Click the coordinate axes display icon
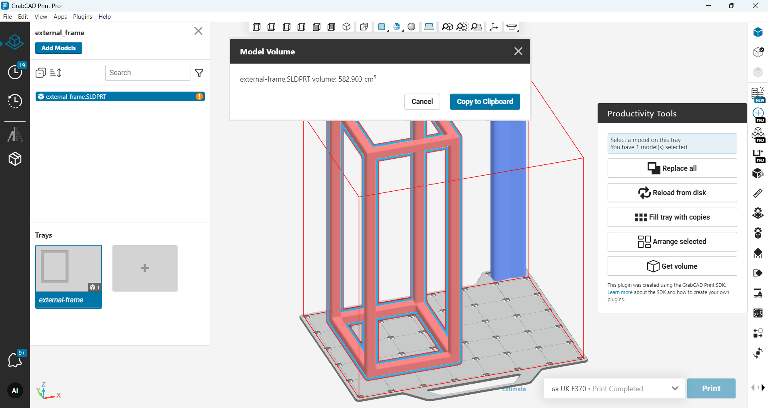Image resolution: width=768 pixels, height=408 pixels. point(494,27)
